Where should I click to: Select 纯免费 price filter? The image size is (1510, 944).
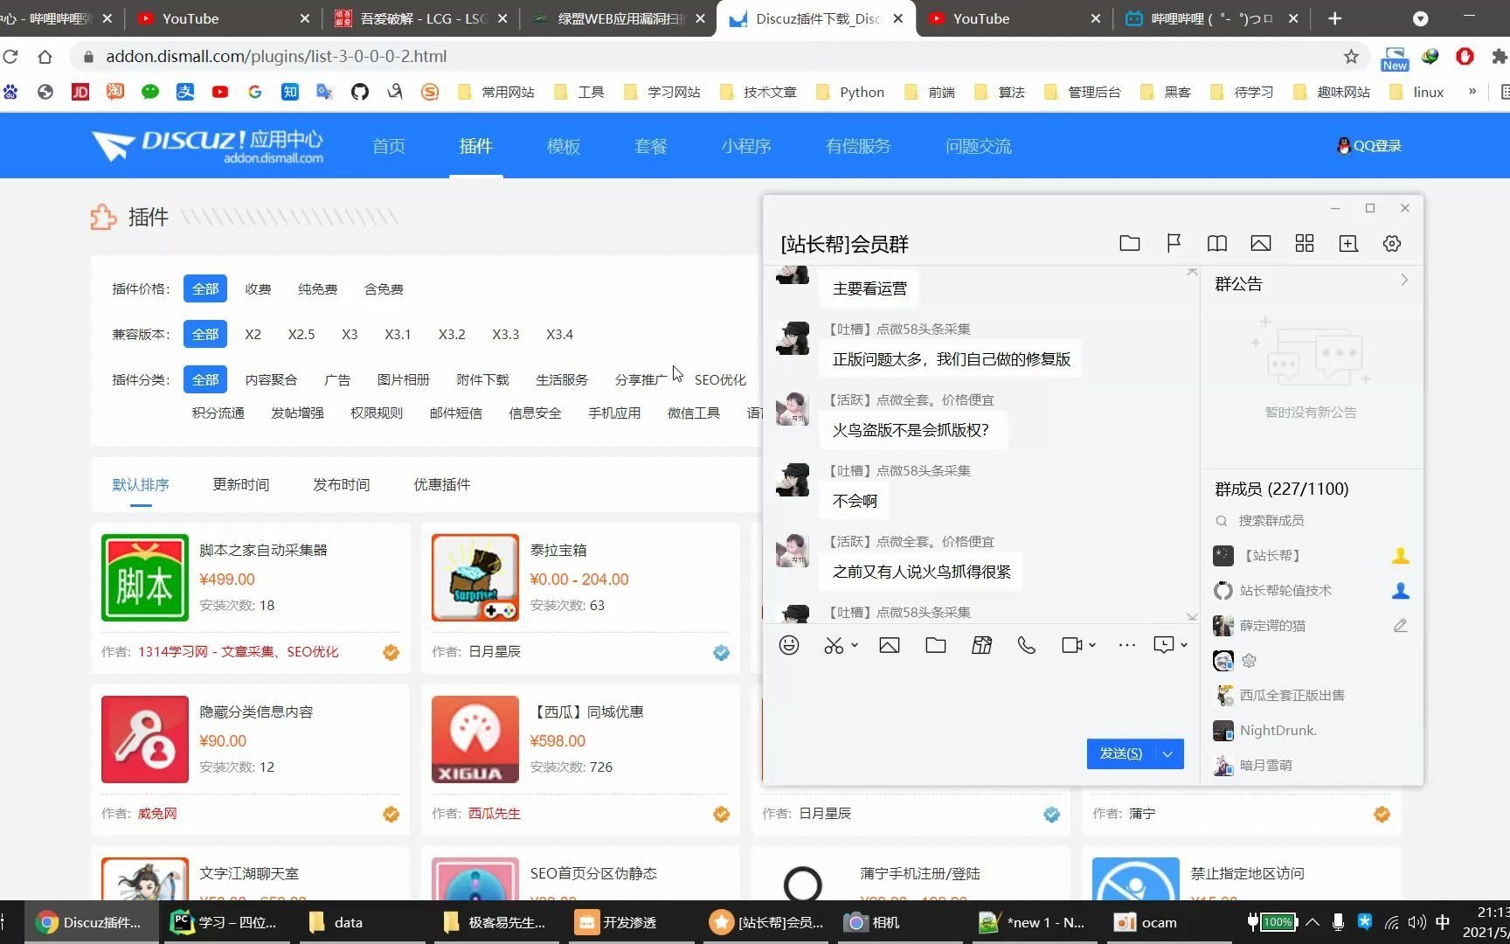click(317, 289)
